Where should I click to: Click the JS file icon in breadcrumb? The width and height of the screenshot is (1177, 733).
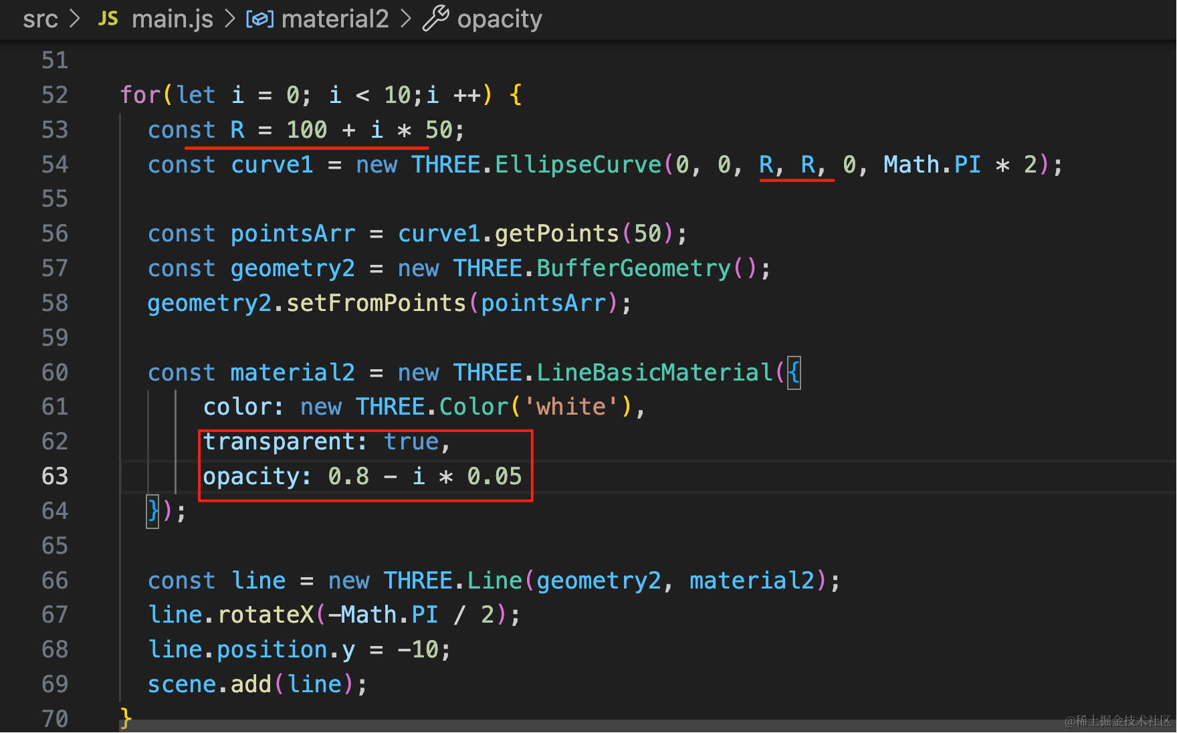click(x=108, y=19)
